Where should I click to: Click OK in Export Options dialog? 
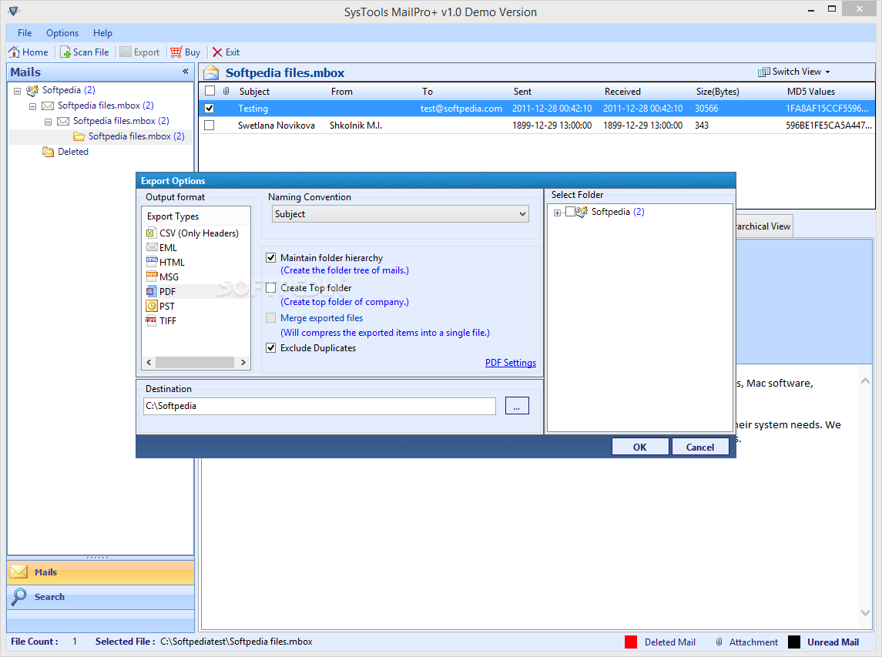coord(640,447)
